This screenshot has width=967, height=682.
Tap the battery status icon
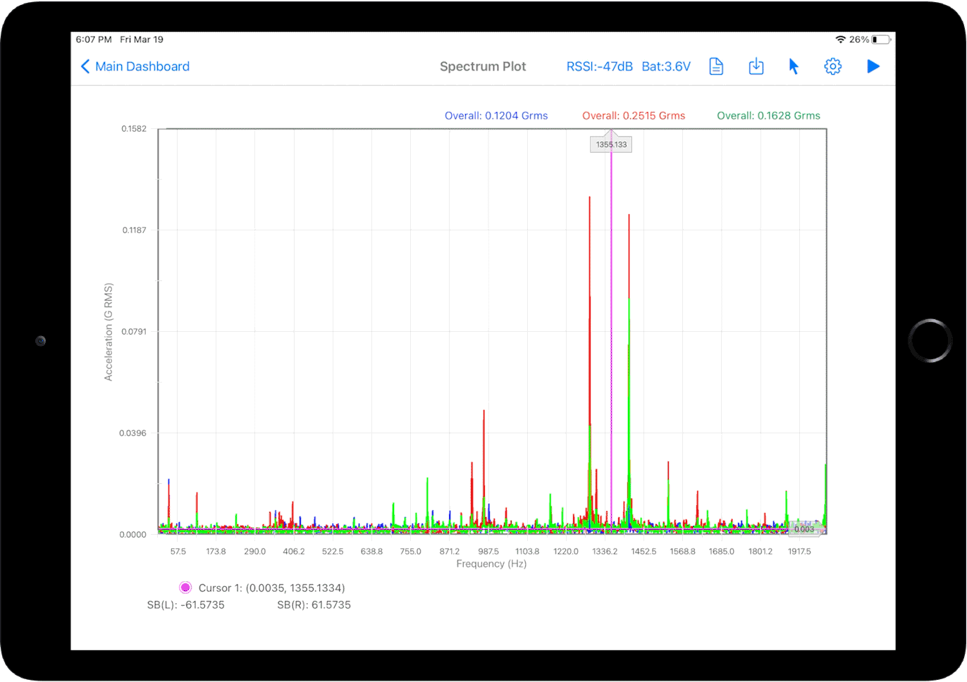[881, 39]
